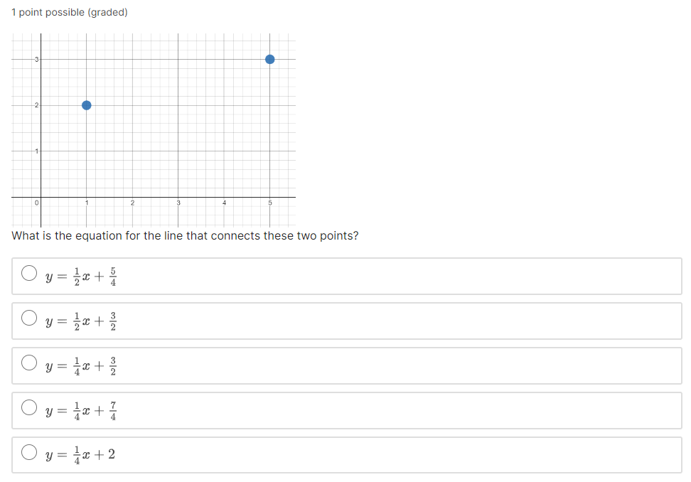
Task: Click the equation text y = ½x + 5/4
Action: click(81, 277)
